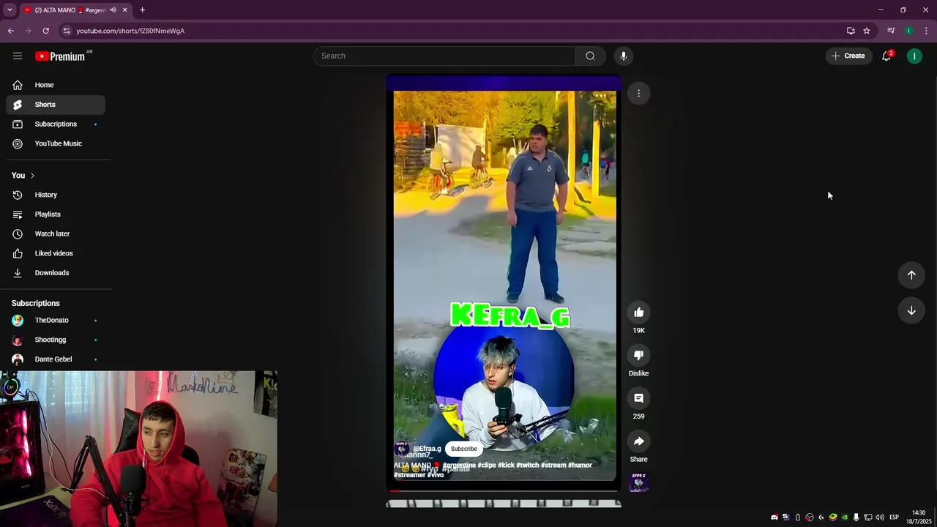937x527 pixels.
Task: Open browser media controls icon
Action: (891, 31)
